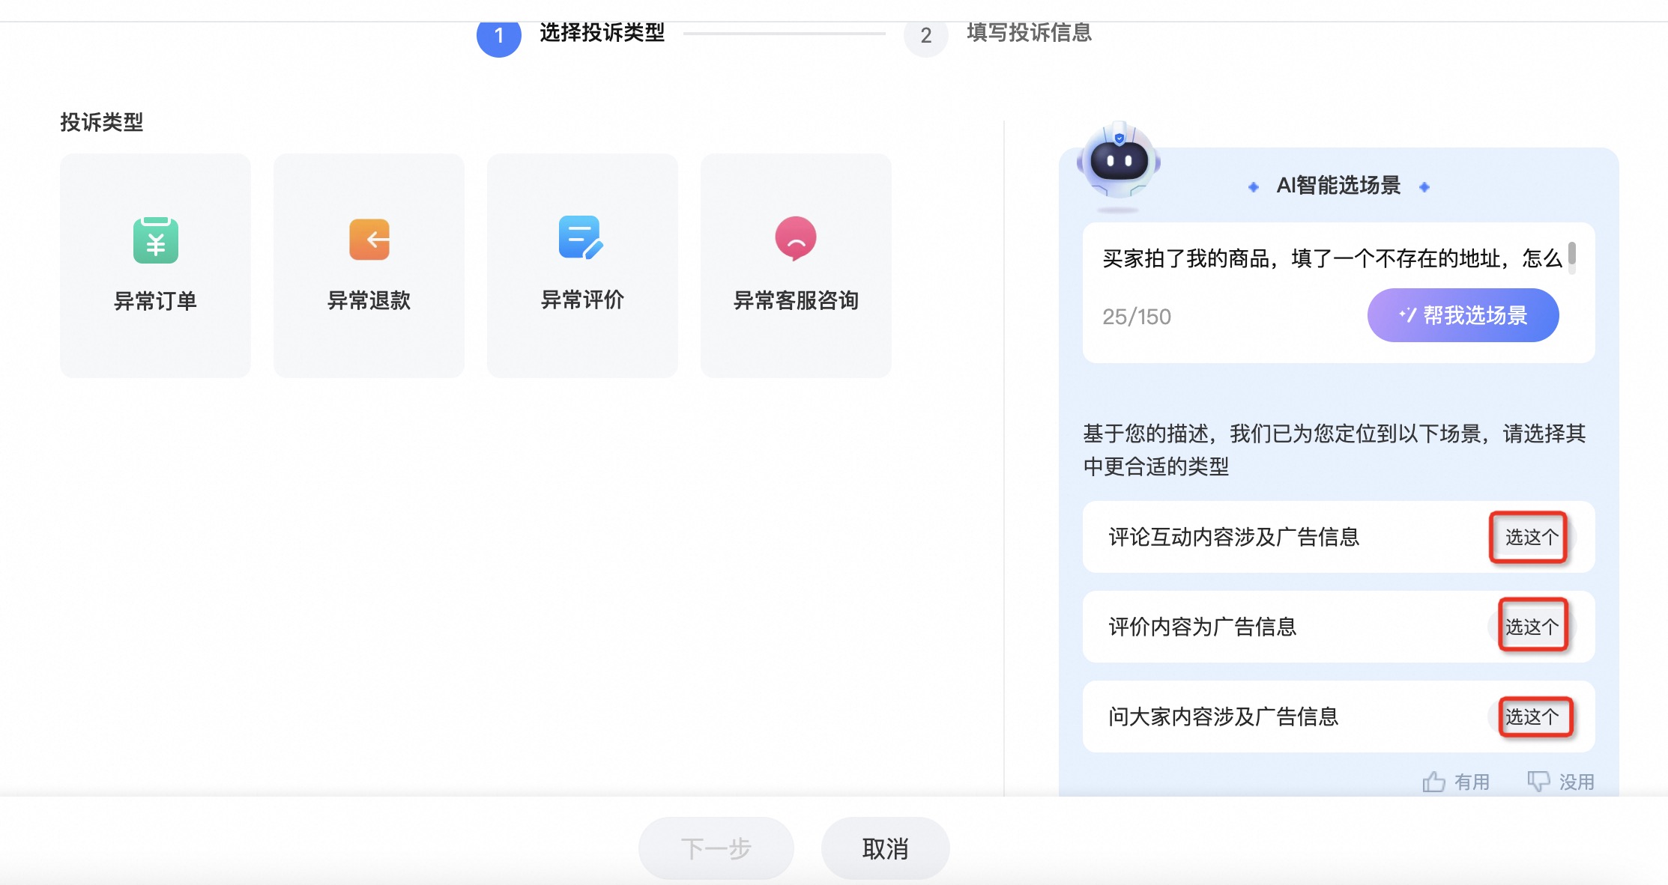Click the 评论互动内容涉及广告信息 scenario text
This screenshot has width=1668, height=885.
click(x=1234, y=537)
